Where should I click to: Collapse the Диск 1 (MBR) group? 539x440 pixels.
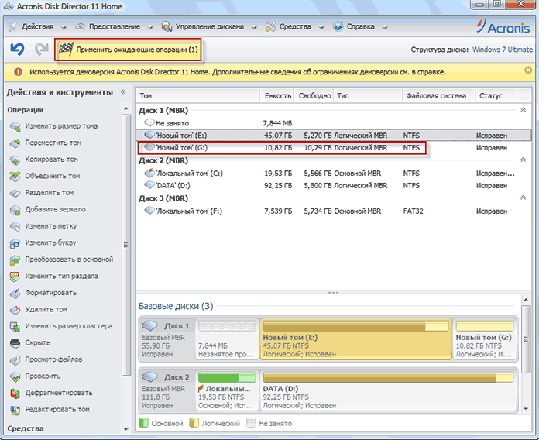(524, 110)
